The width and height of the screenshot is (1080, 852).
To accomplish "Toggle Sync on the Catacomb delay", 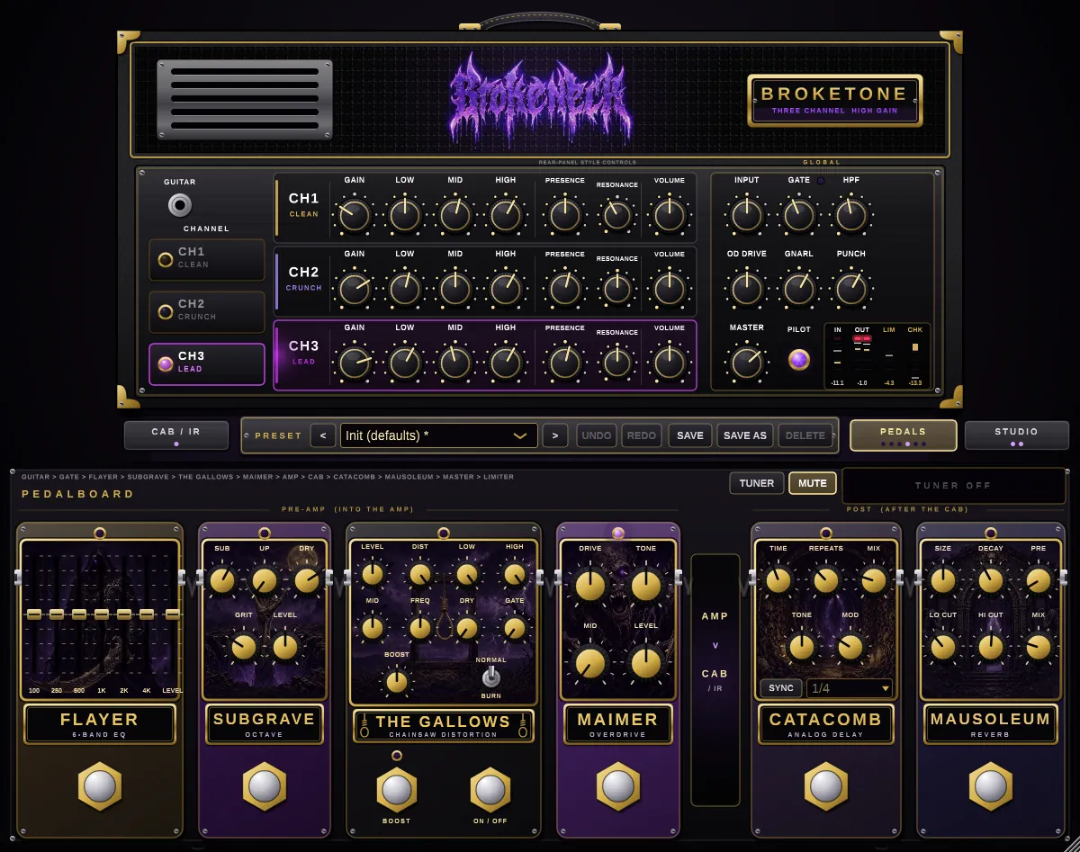I will (781, 688).
